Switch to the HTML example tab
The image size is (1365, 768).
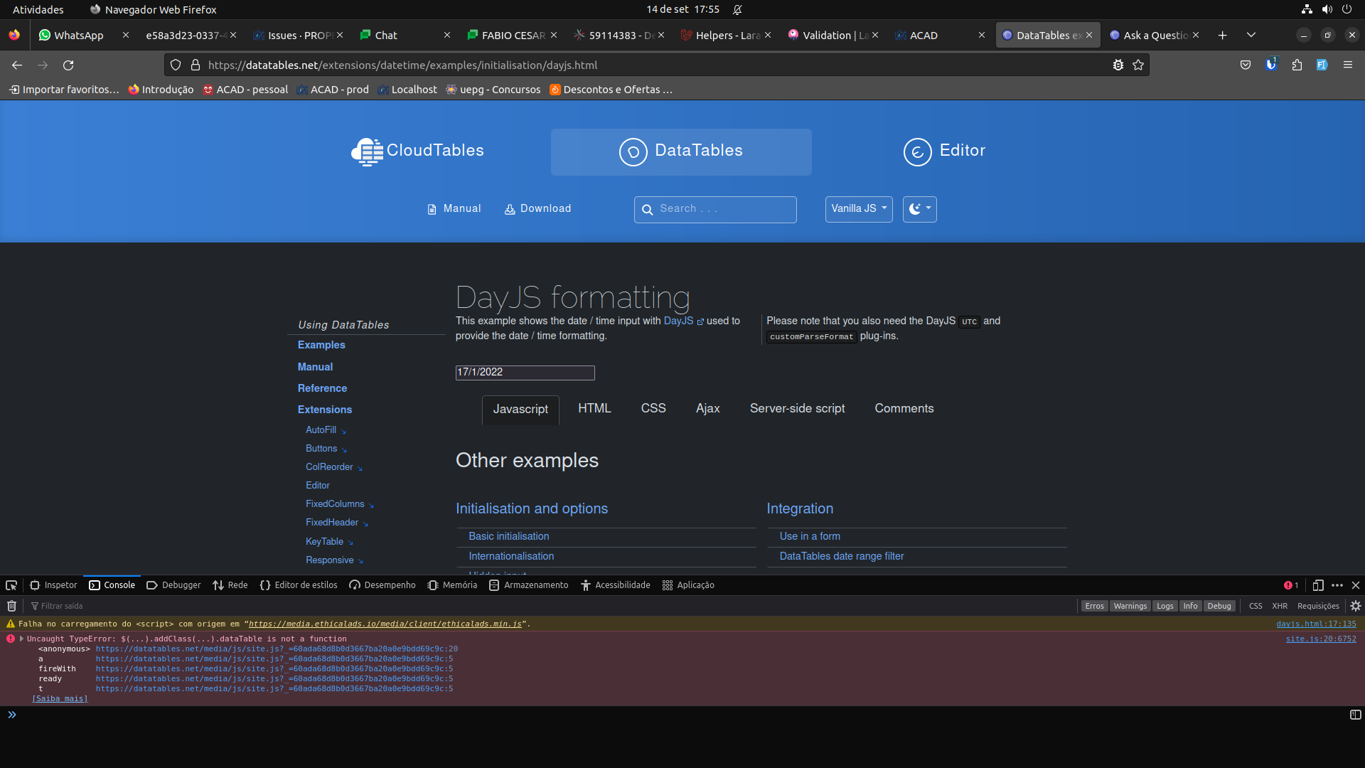(594, 408)
